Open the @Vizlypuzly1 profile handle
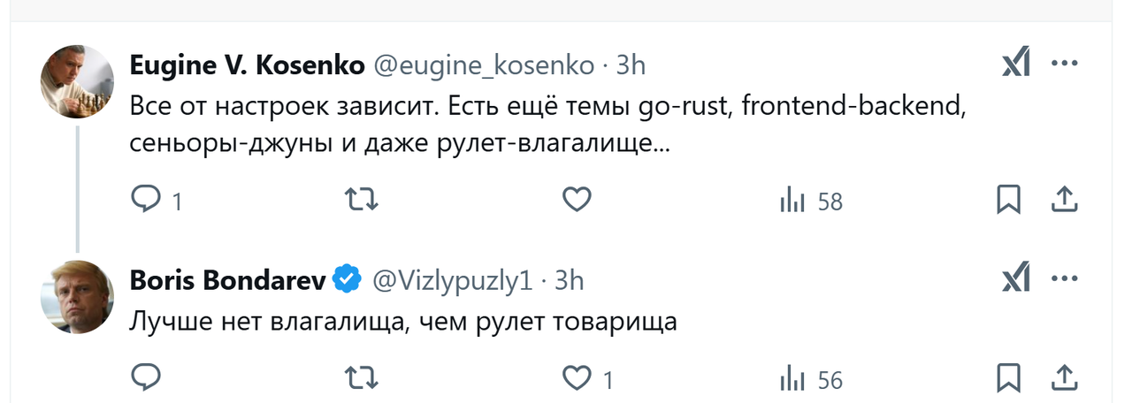The image size is (1132, 403). 453,281
